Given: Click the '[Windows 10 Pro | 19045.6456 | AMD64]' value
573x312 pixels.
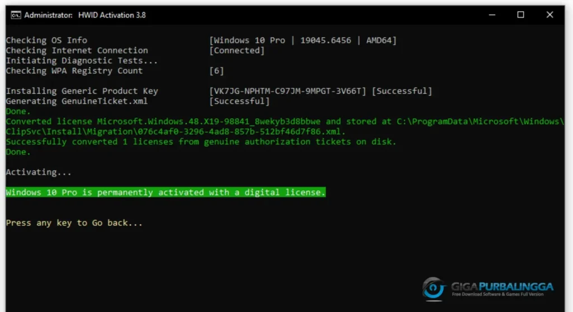Looking at the screenshot, I should [303, 40].
